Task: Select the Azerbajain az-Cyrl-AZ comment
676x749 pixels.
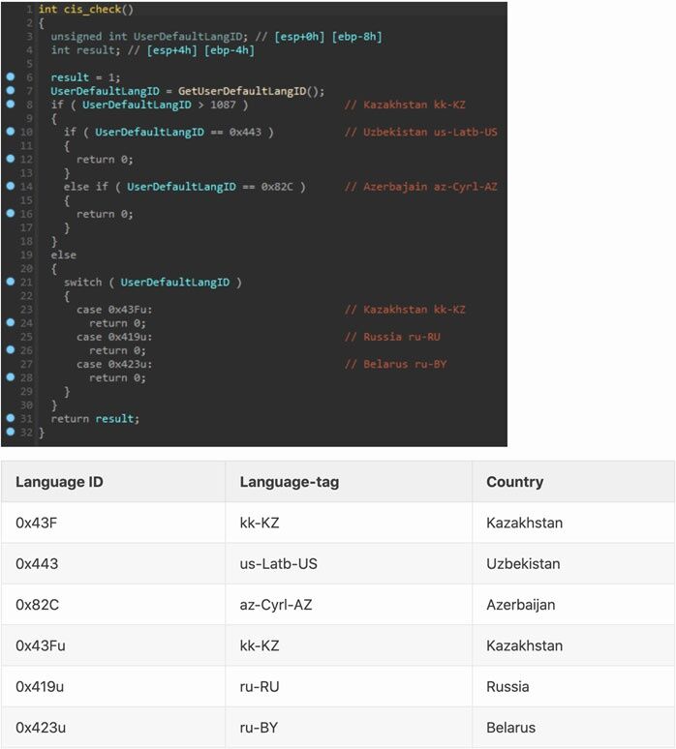Action: pos(421,187)
